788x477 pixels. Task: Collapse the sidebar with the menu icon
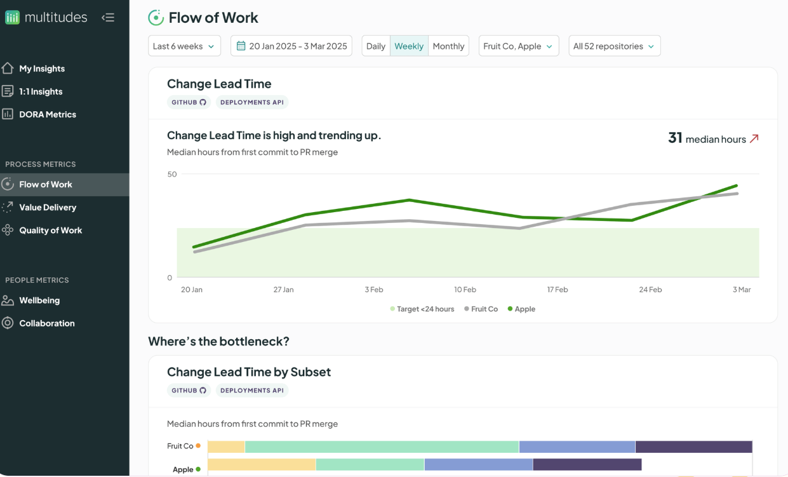tap(108, 18)
